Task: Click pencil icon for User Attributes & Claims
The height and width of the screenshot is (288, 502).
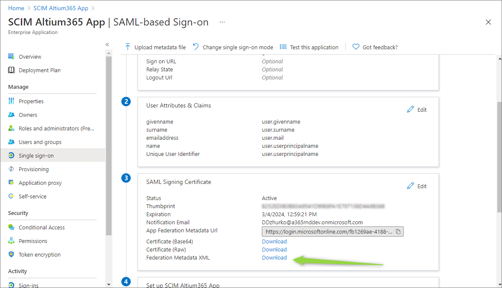Action: [410, 110]
